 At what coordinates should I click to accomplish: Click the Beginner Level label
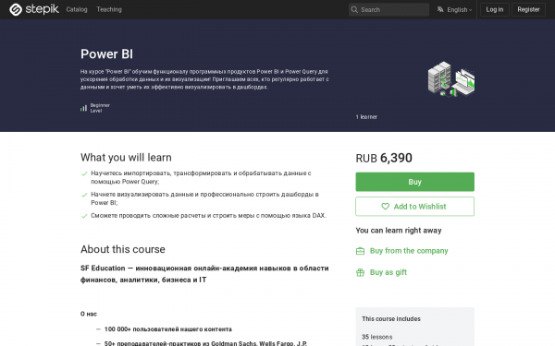(x=100, y=108)
